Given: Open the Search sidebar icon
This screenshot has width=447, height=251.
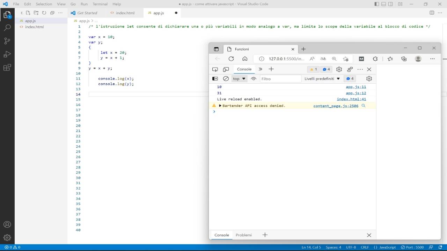Looking at the screenshot, I should pyautogui.click(x=8, y=28).
